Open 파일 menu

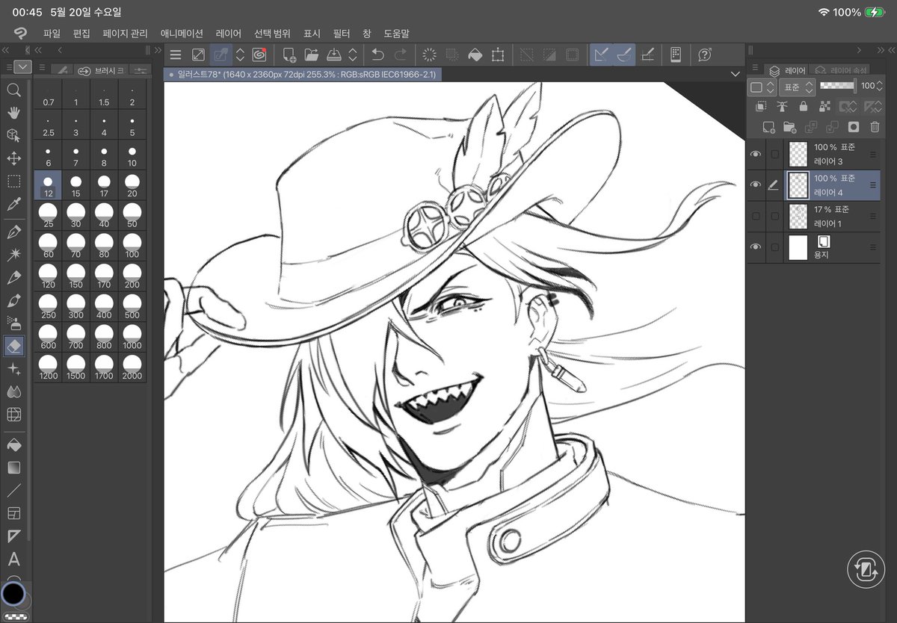[52, 34]
